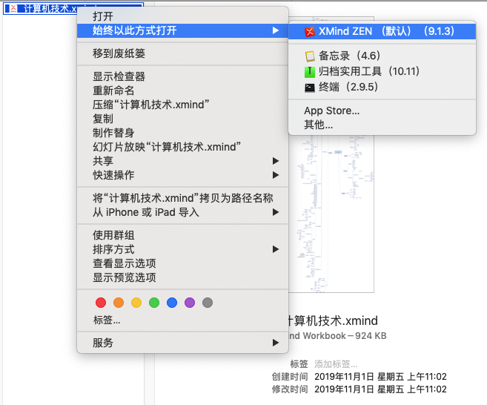Viewport: 487px width, 405px height.
Task: Apply the purple tag color
Action: (x=190, y=303)
